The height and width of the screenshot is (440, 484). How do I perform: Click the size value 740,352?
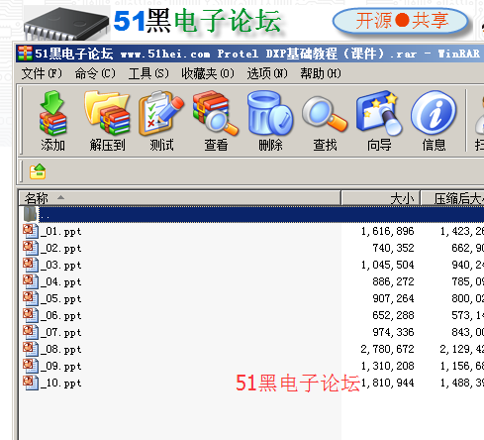click(x=393, y=248)
